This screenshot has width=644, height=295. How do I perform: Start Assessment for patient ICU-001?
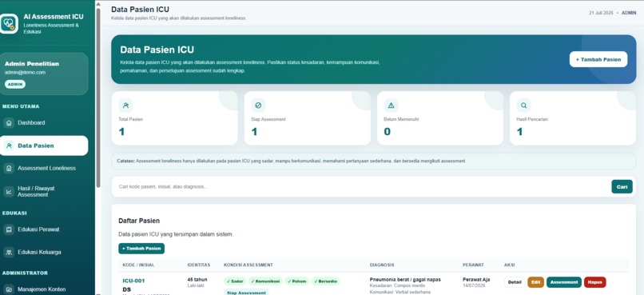click(x=564, y=282)
